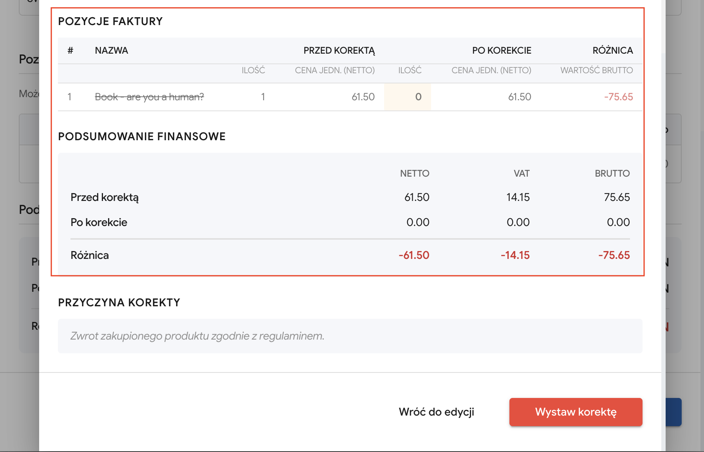Click the RÓŻNICA table column header
Screen dimensions: 704x452
click(x=613, y=51)
